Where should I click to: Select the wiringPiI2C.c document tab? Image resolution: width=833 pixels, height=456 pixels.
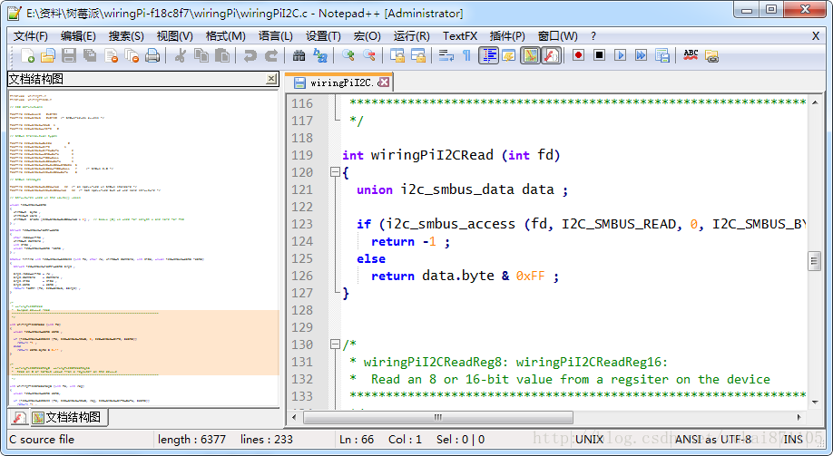pyautogui.click(x=339, y=82)
